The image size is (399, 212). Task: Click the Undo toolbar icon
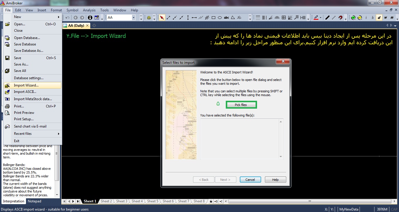tap(67, 17)
